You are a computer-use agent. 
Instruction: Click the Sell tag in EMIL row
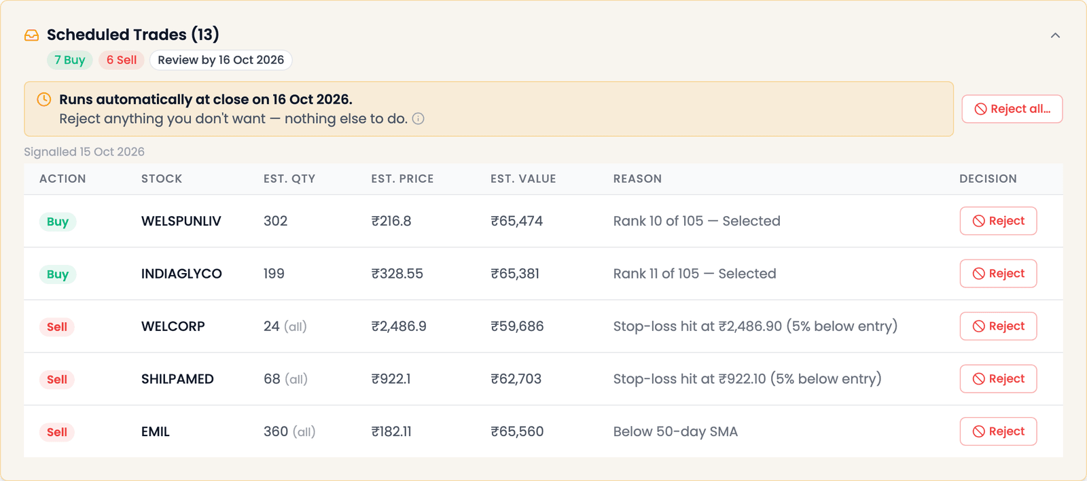57,432
